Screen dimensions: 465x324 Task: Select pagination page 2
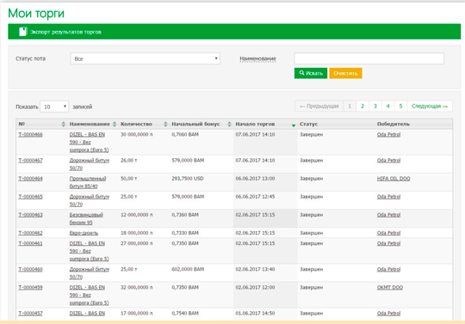[x=363, y=106]
